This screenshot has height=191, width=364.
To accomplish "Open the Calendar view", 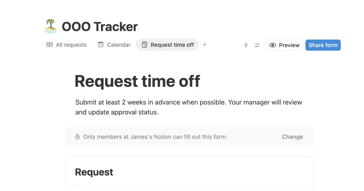I will coord(119,45).
